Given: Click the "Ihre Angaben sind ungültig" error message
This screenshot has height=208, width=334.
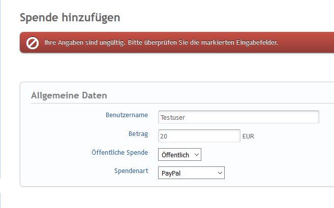Looking at the screenshot, I should coord(161,43).
